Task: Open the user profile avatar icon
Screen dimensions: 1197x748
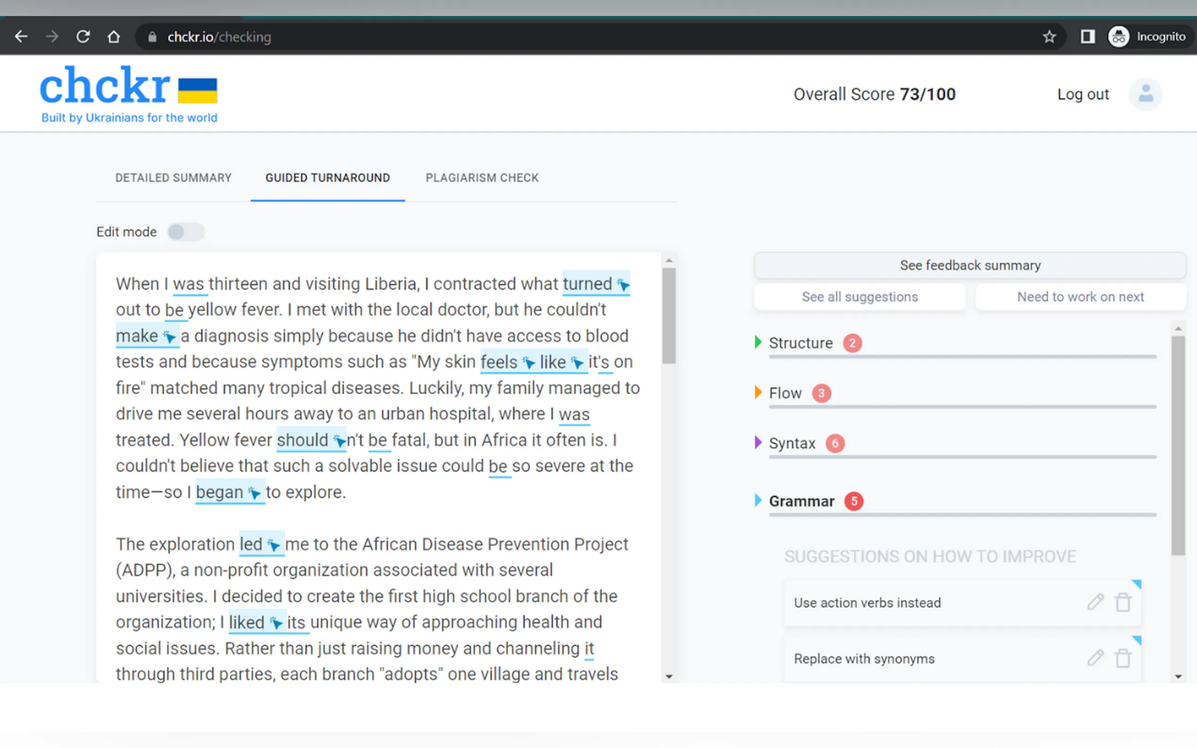Action: [x=1145, y=94]
